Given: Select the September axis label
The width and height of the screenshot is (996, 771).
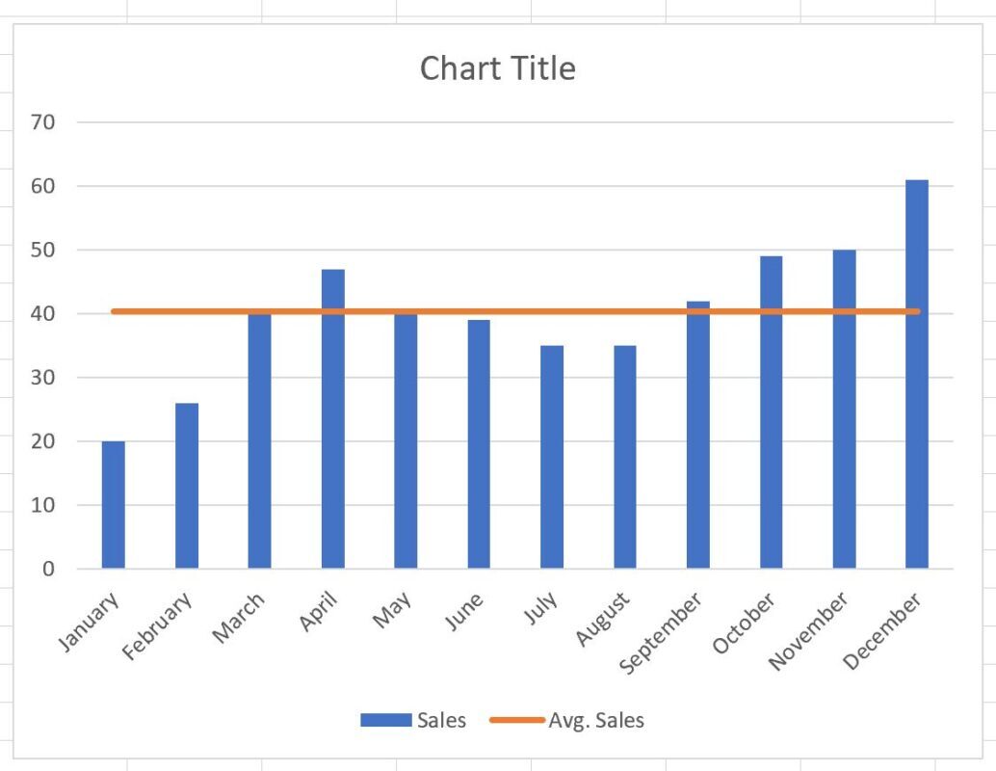Looking at the screenshot, I should tap(661, 633).
